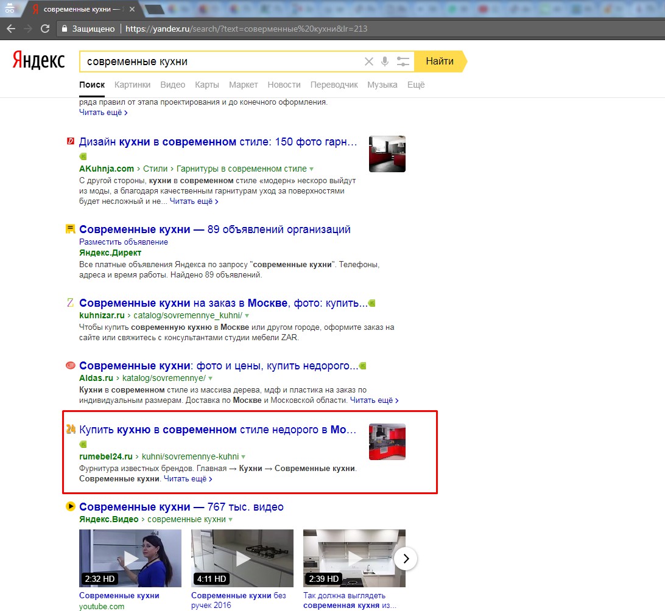Click the Яндекс logo

pyautogui.click(x=38, y=60)
